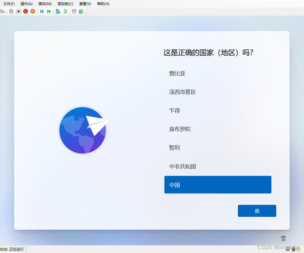Select 泽西岛管区 in the country list
This screenshot has width=304, height=253.
pyautogui.click(x=218, y=92)
